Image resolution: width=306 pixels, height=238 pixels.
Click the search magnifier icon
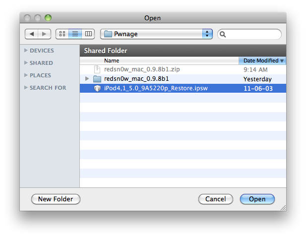pos(223,34)
